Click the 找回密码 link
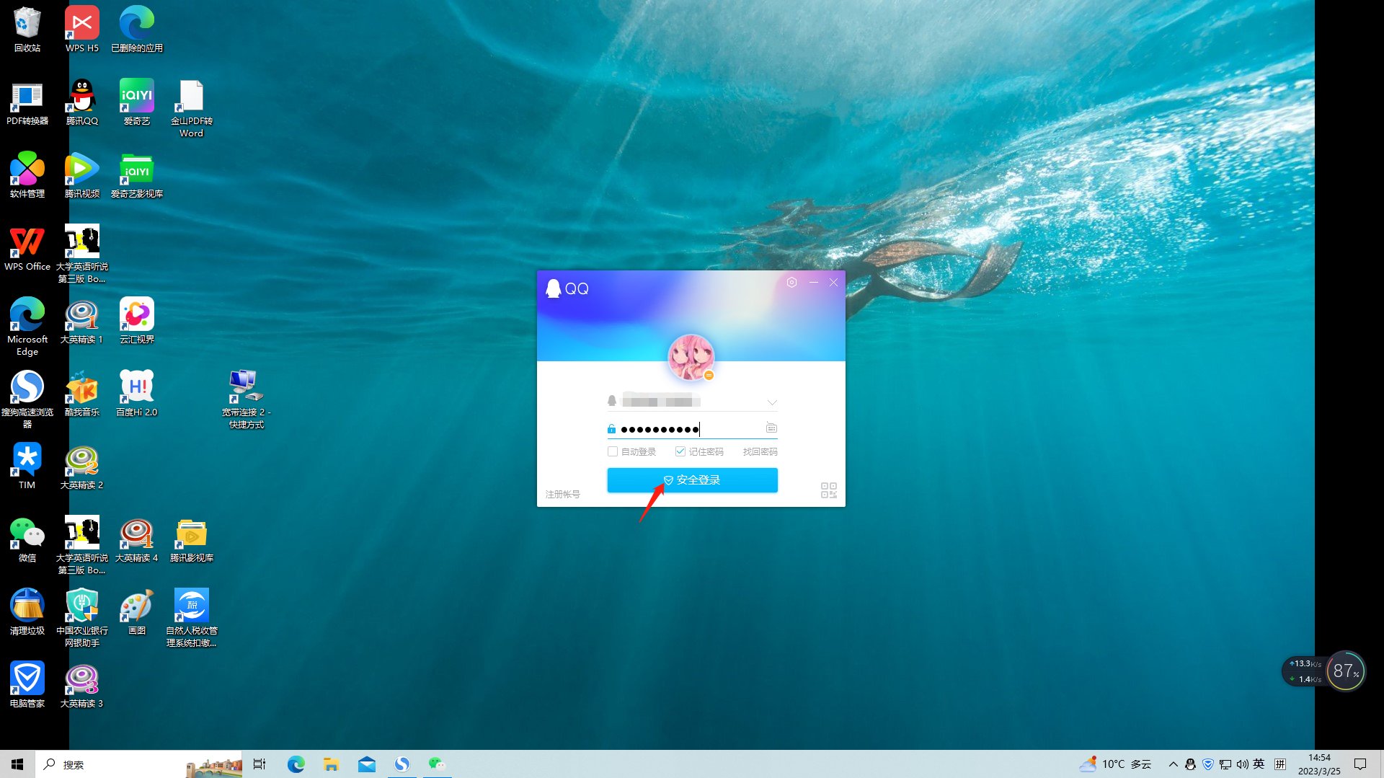1384x778 pixels. 760,451
